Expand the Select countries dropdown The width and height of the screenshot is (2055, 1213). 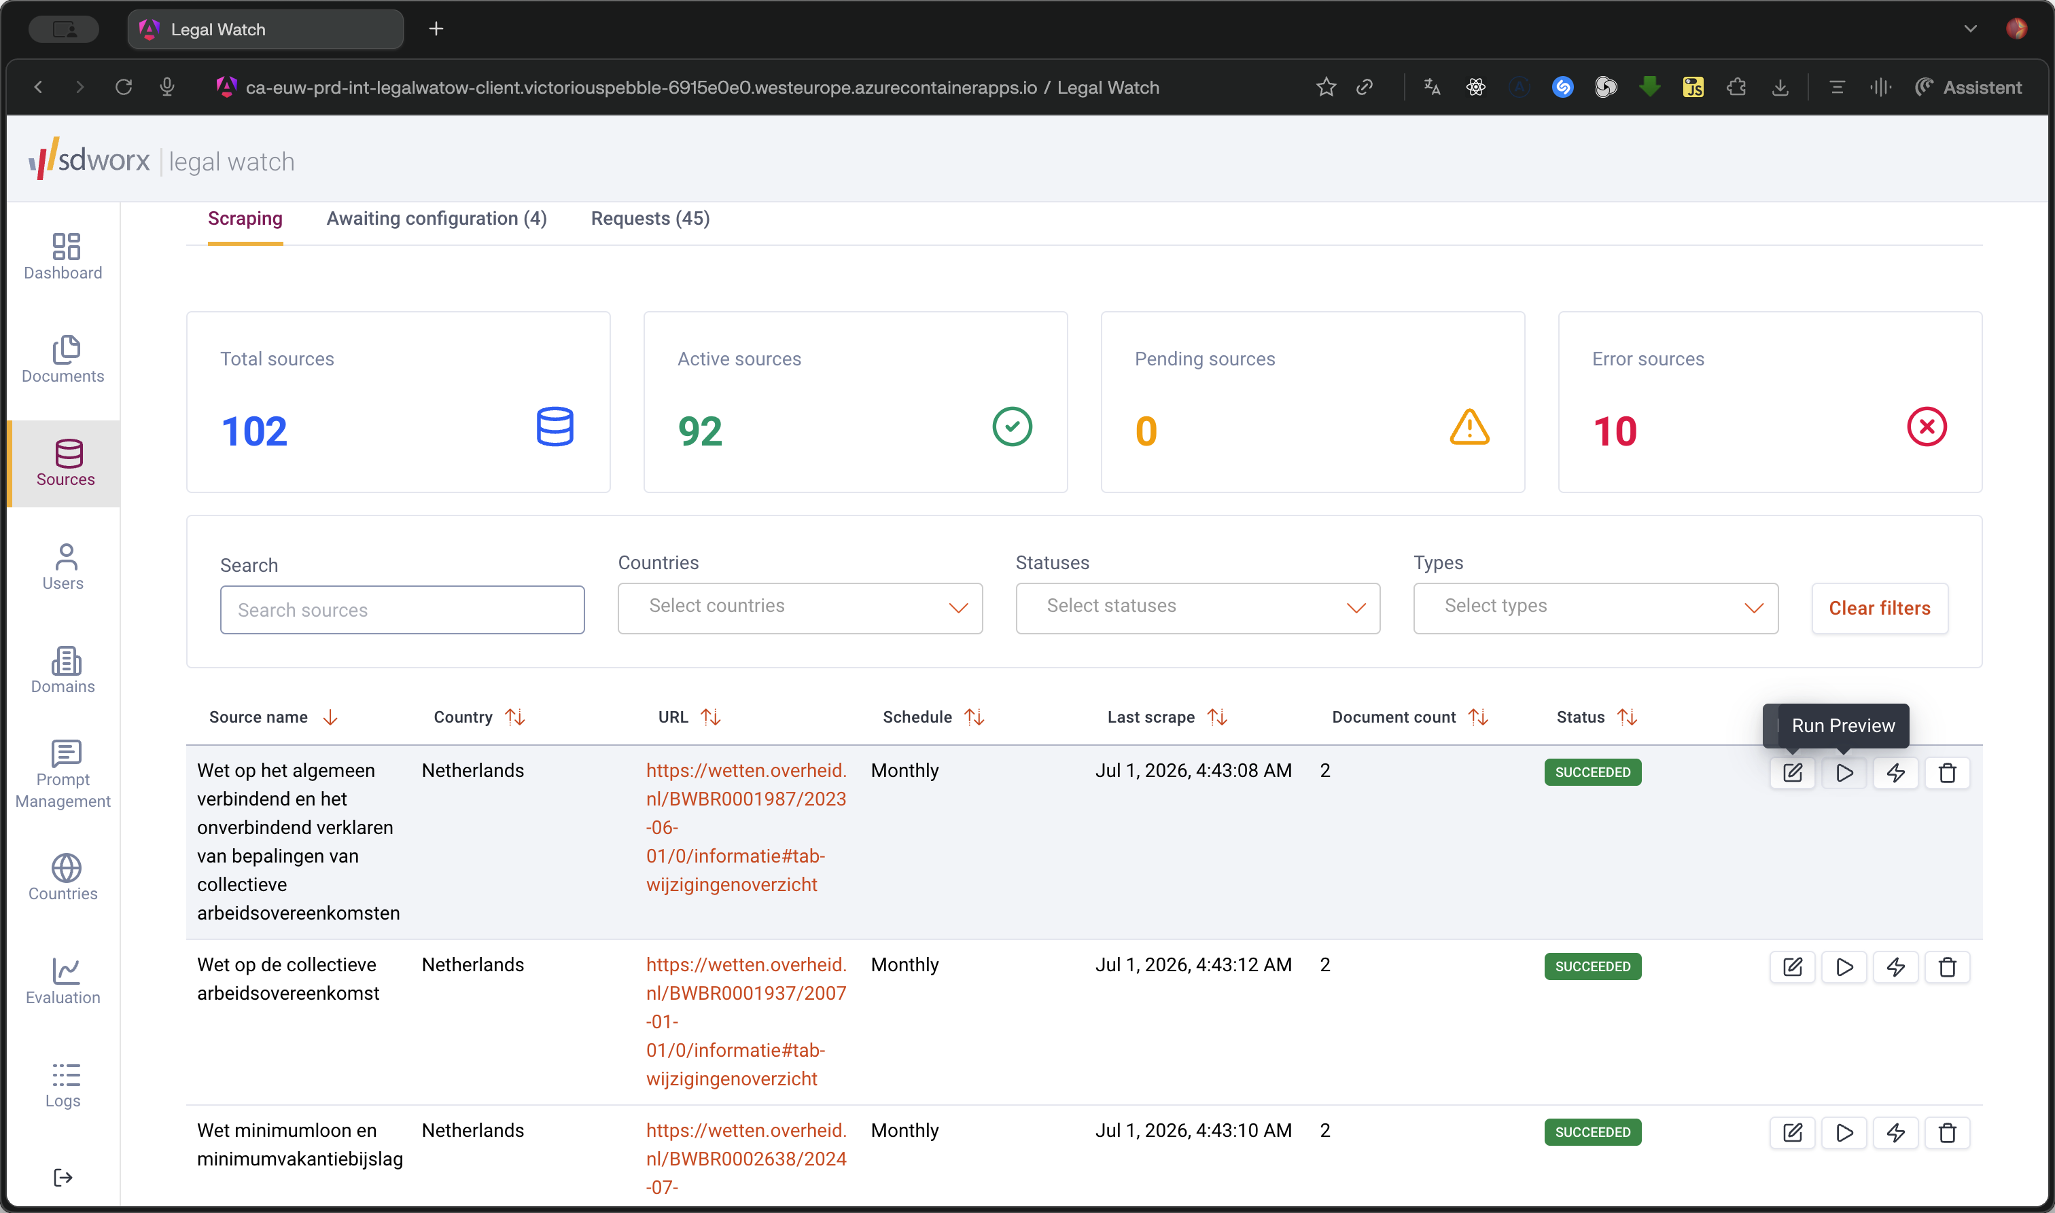click(x=800, y=607)
